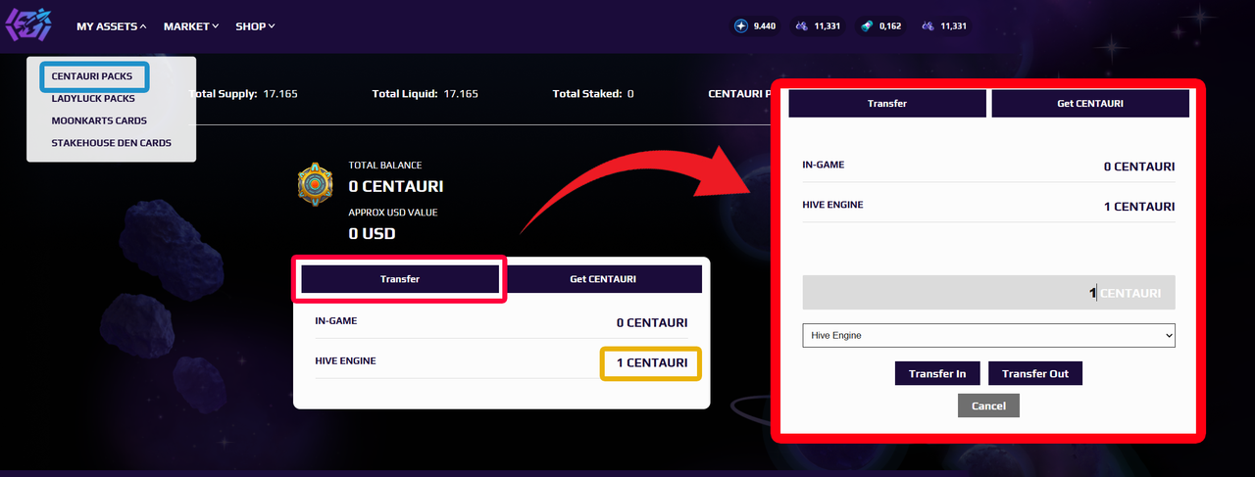
Task: Click the site logo icon in the header
Action: 27,26
